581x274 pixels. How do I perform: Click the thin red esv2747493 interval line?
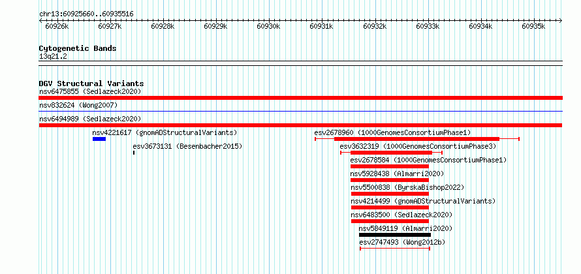click(x=394, y=249)
